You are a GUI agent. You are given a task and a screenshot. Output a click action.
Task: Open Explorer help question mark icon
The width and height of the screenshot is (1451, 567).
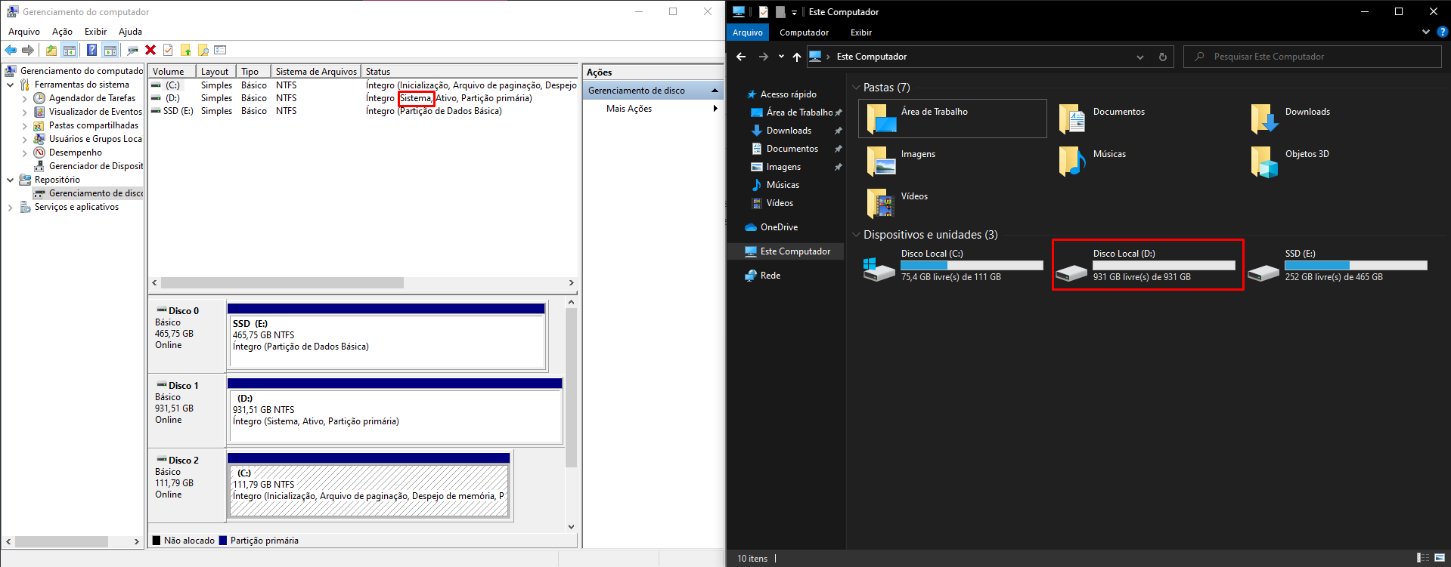coord(1442,32)
